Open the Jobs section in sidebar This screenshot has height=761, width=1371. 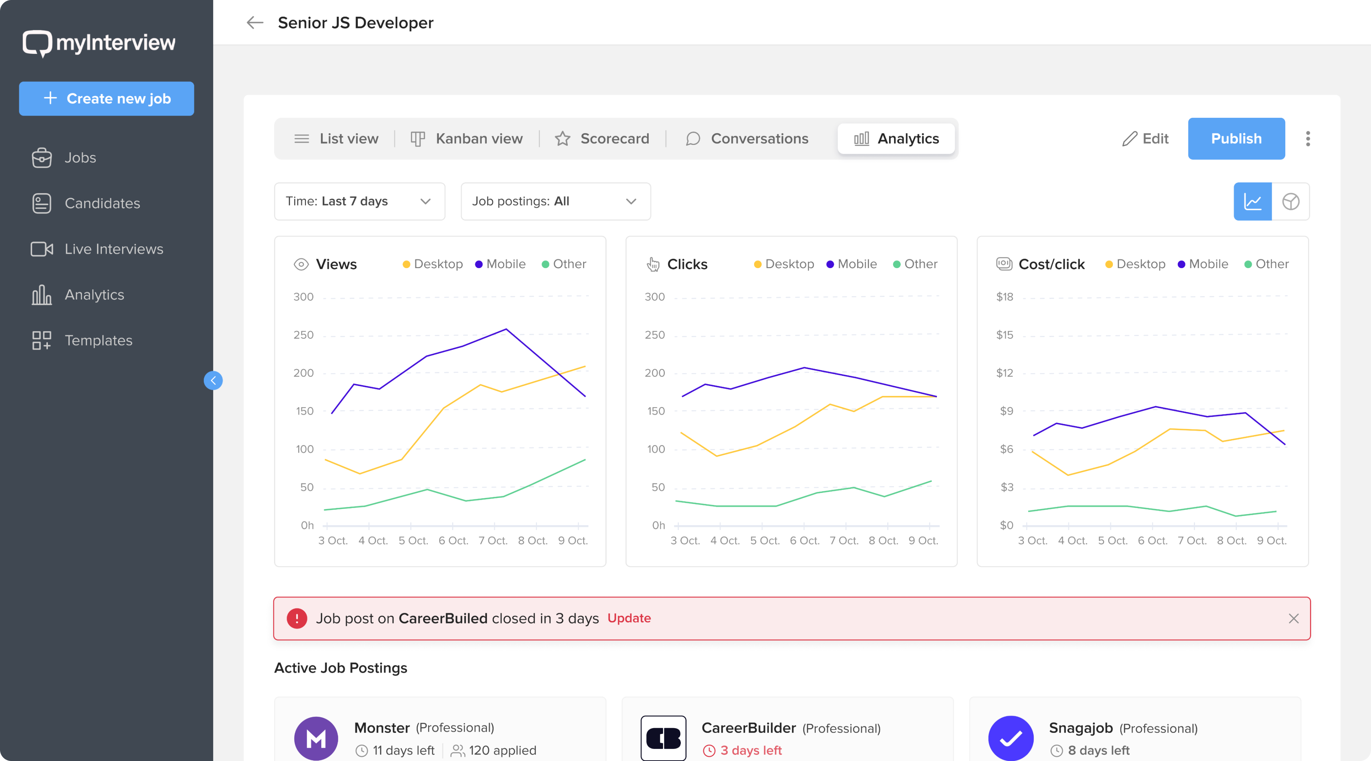tap(80, 157)
